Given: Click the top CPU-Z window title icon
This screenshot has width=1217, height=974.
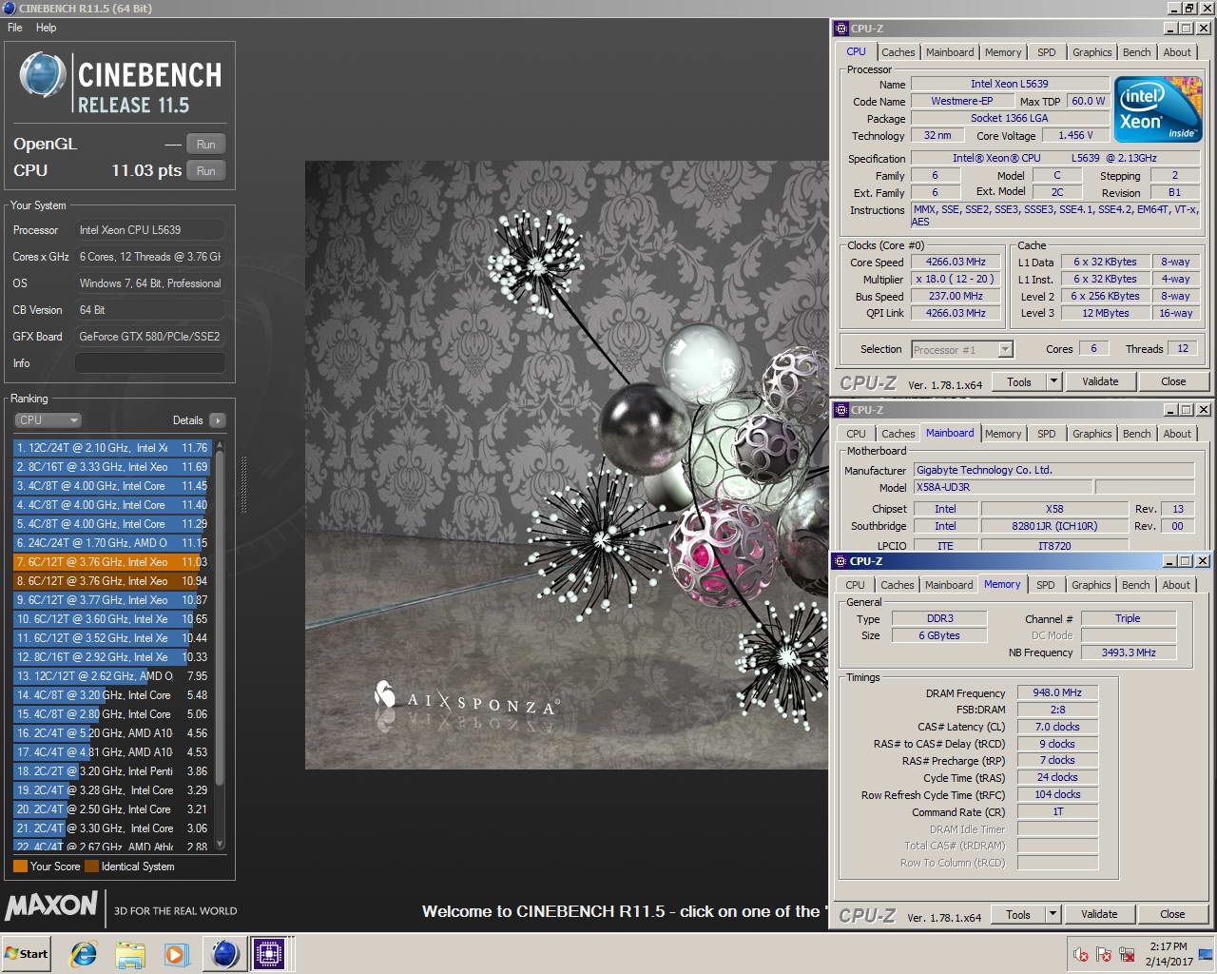Looking at the screenshot, I should [x=840, y=29].
